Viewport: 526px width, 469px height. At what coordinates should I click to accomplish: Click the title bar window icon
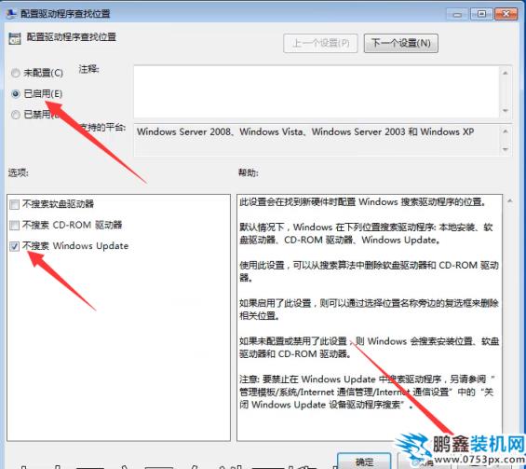[x=11, y=13]
